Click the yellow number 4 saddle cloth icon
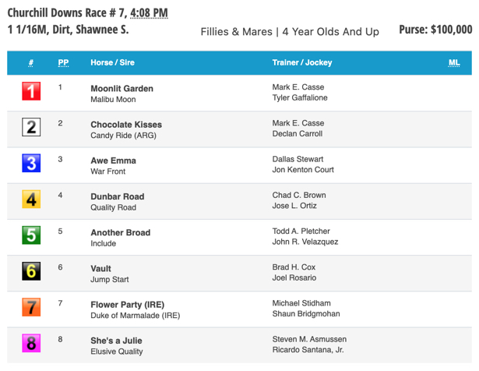The image size is (479, 371). click(x=31, y=200)
